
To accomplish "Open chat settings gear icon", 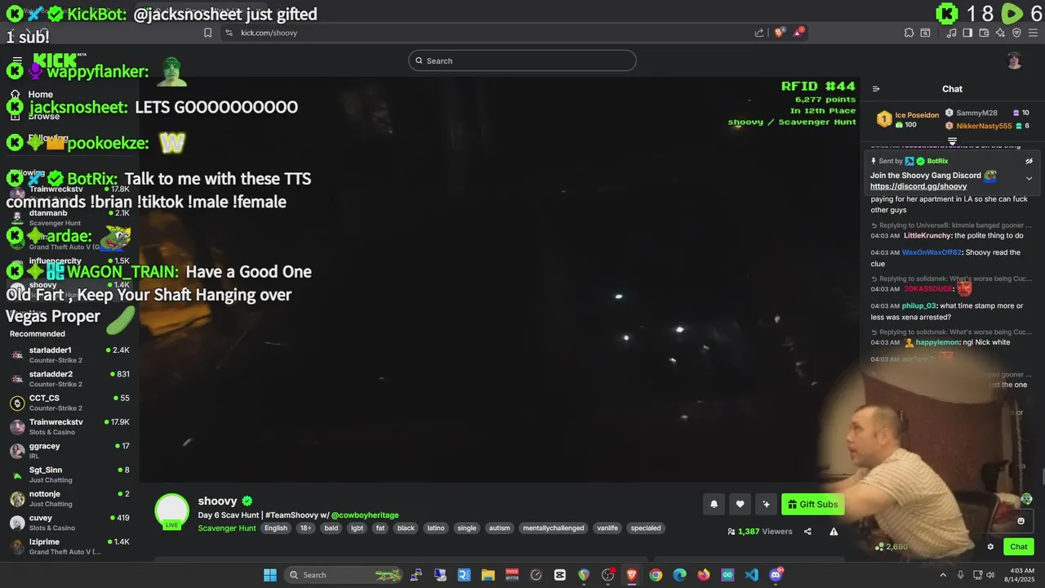I will tap(990, 547).
